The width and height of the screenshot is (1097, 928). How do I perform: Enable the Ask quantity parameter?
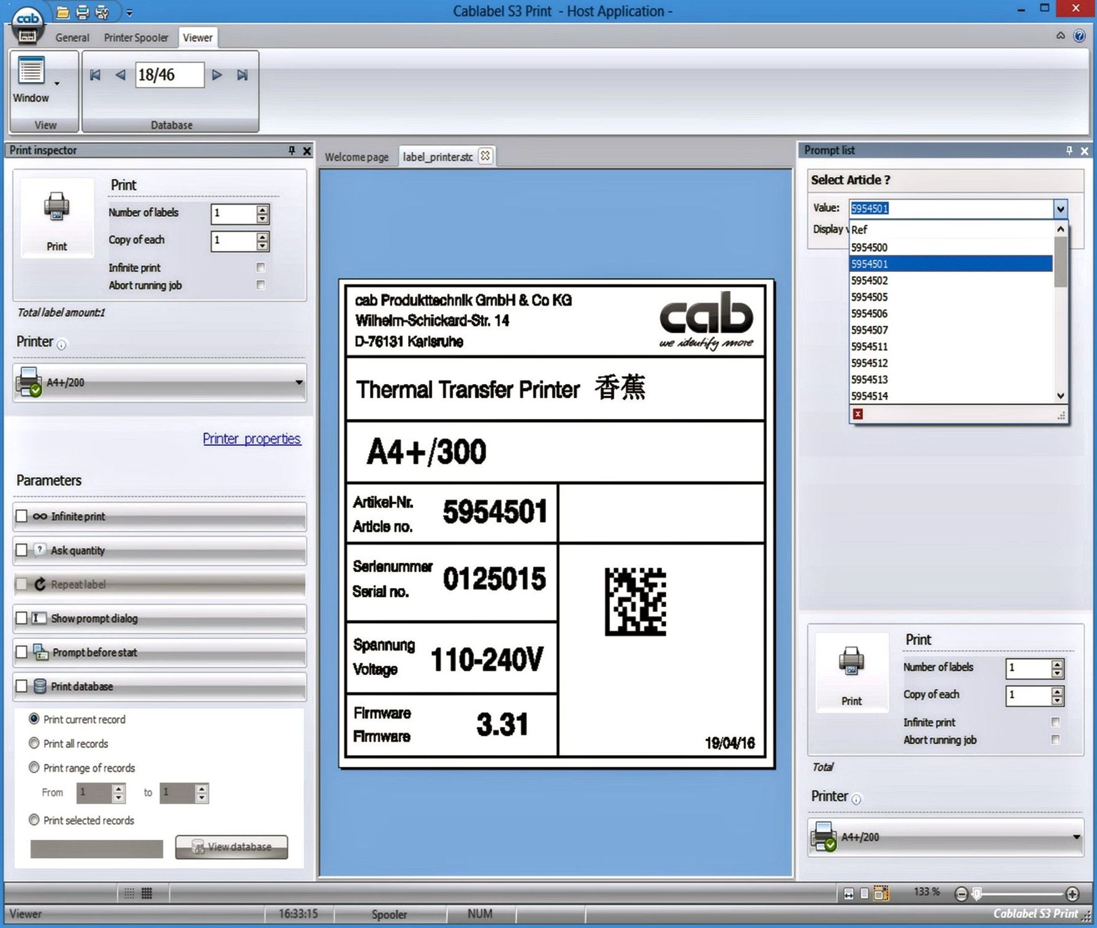pyautogui.click(x=21, y=550)
